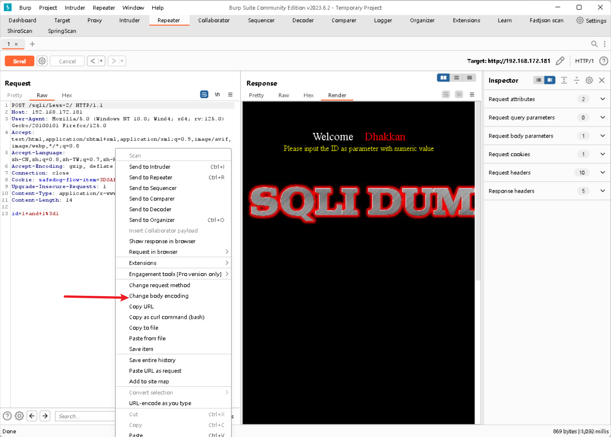Open the Fastjson scan tab
The image size is (611, 437).
tap(546, 20)
